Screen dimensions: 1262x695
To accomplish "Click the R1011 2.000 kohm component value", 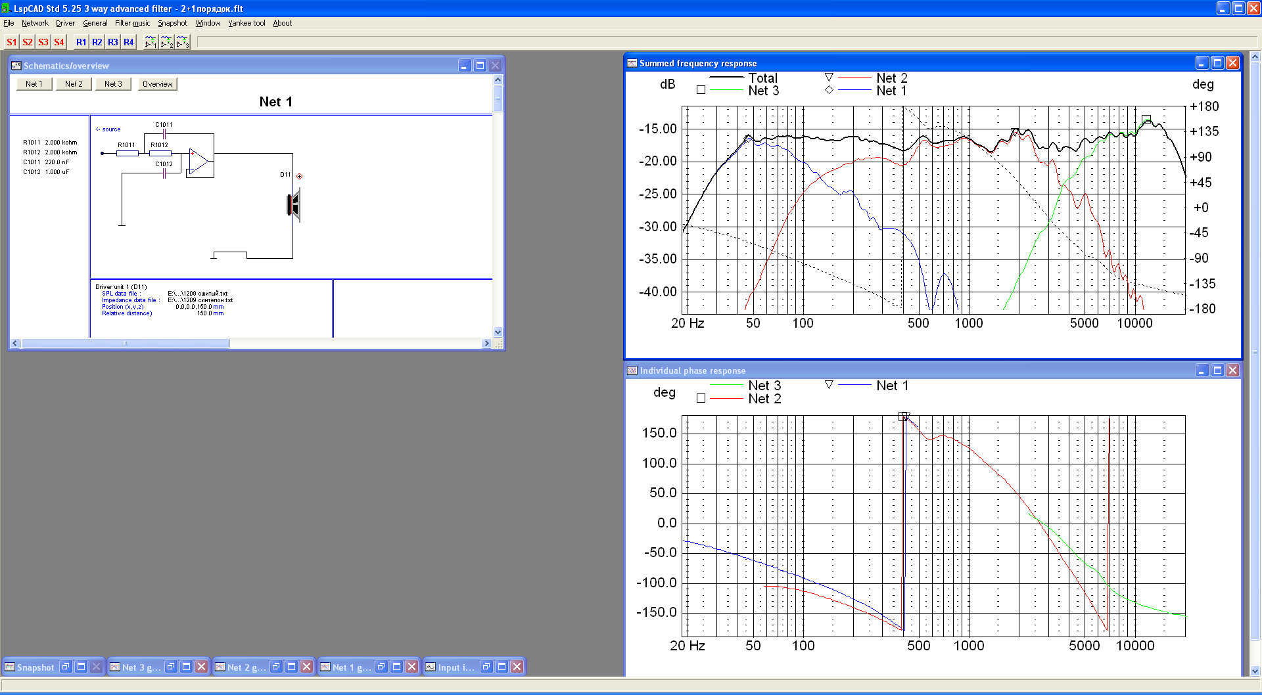I will (50, 143).
